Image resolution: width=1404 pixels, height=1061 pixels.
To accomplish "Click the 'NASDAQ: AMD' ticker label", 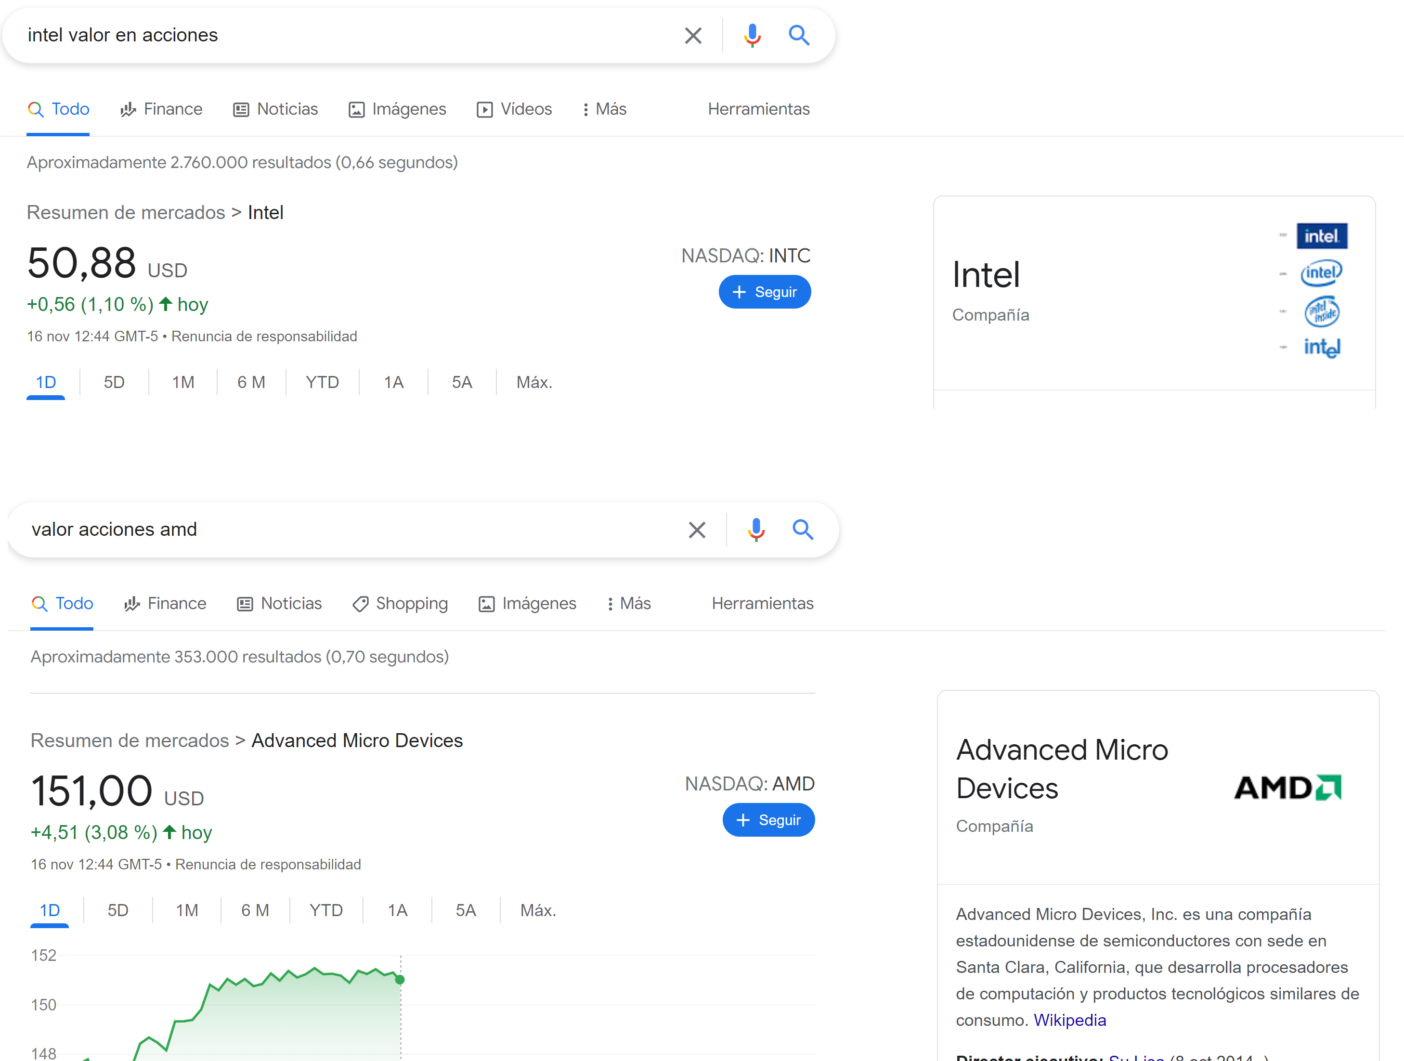I will 750,784.
